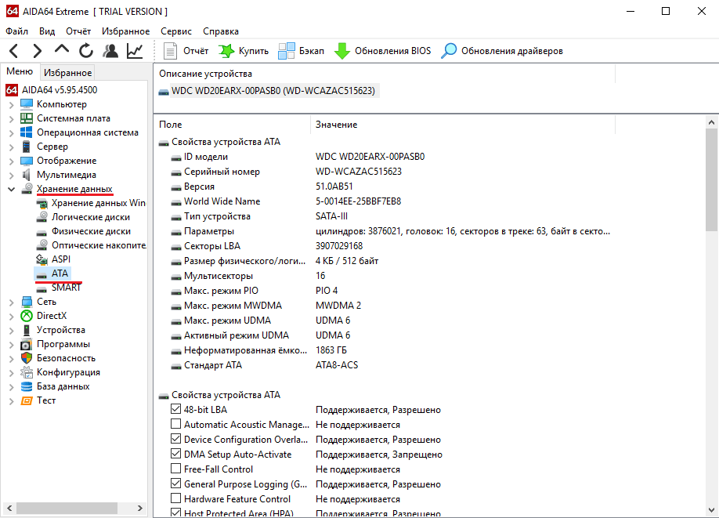The width and height of the screenshot is (719, 518).
Task: Click the Back navigation arrow
Action: click(14, 51)
